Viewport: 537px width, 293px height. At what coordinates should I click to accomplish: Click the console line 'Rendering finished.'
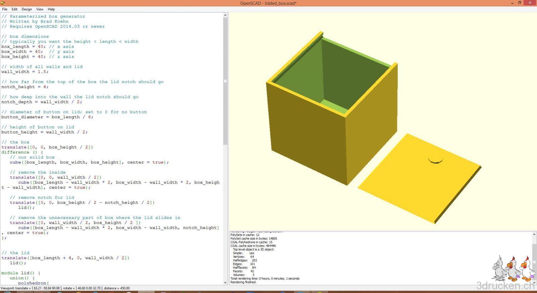(243, 282)
